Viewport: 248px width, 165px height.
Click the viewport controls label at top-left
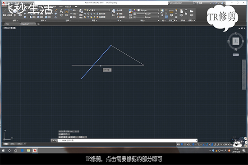(x=9, y=28)
